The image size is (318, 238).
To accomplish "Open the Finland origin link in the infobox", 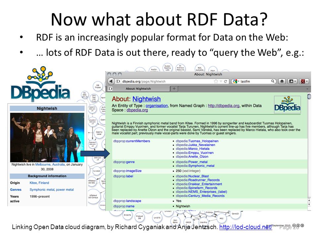I will pos(44,183).
